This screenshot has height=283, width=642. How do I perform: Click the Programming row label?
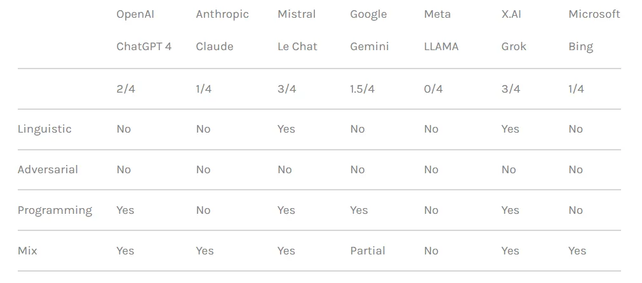pyautogui.click(x=55, y=210)
